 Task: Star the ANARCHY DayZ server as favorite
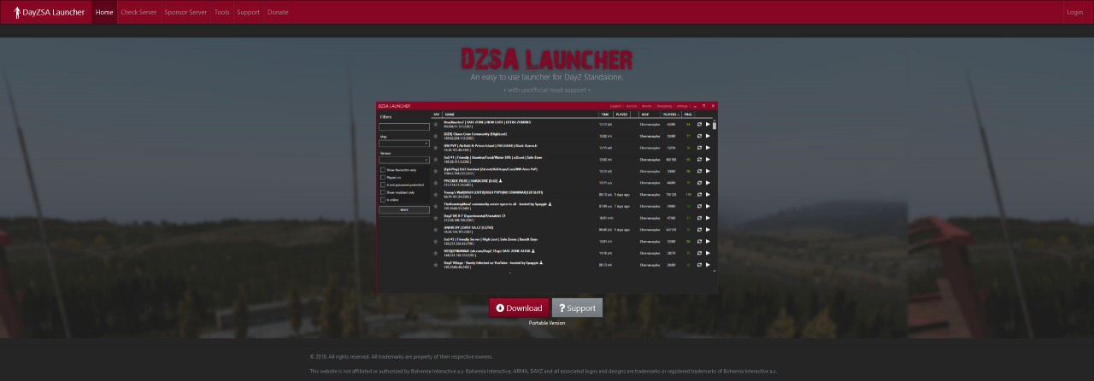pos(435,230)
